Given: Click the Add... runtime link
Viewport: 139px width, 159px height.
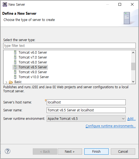Looking at the screenshot, I should [x=131, y=118].
